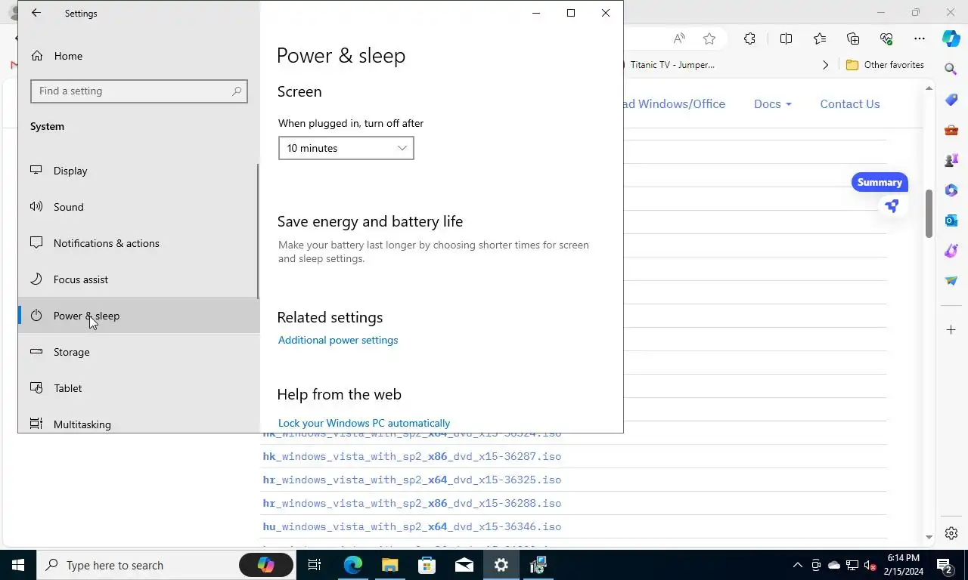Click the taskbar search box
Image resolution: width=968 pixels, height=580 pixels.
[136, 565]
